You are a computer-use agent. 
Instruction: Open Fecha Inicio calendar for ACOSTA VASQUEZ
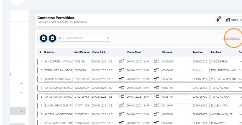click(122, 114)
